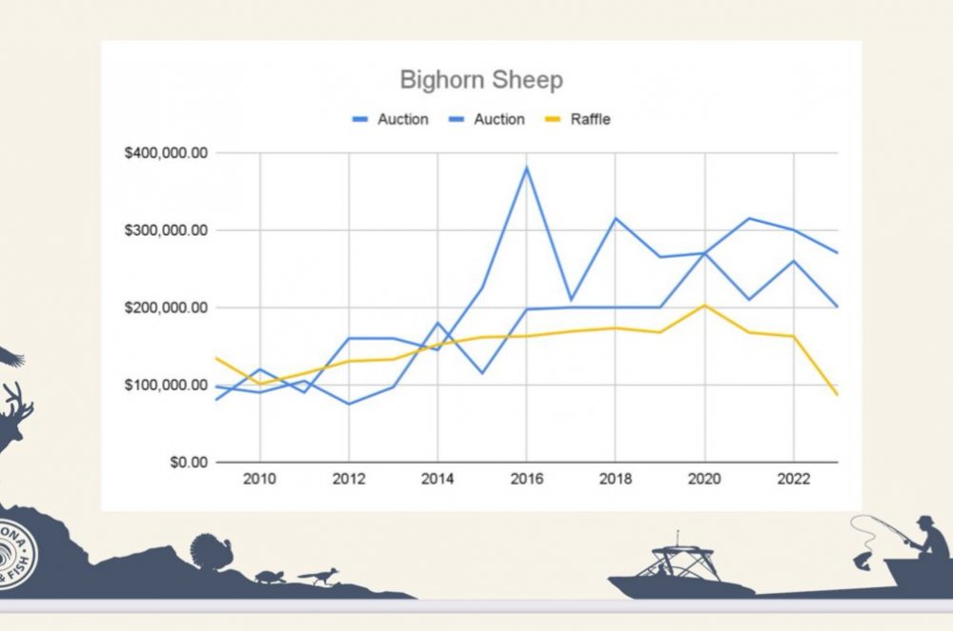
Task: Click the hooked fish on fishing line
Action: click(x=862, y=560)
